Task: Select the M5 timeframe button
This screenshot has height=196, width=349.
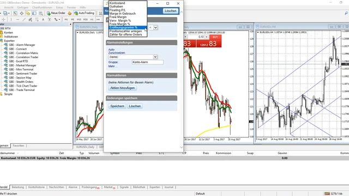Action: pyautogui.click(x=73, y=20)
